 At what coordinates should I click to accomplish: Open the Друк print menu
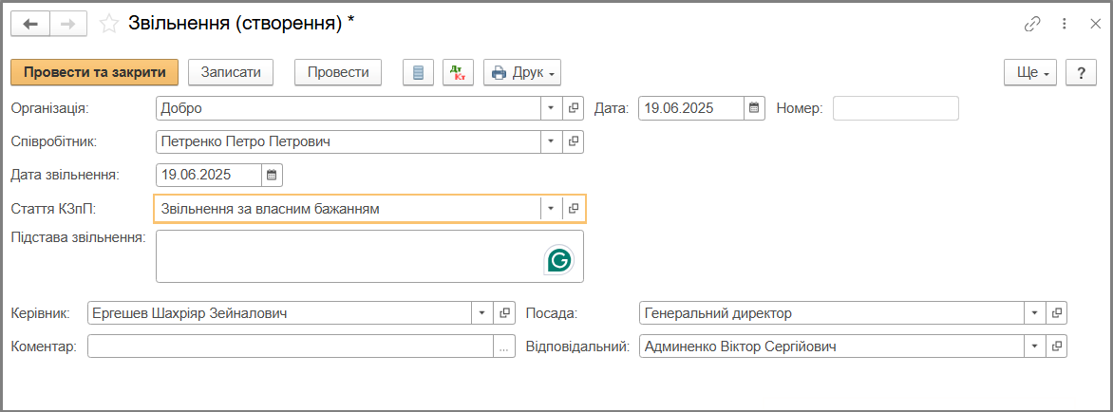point(522,72)
